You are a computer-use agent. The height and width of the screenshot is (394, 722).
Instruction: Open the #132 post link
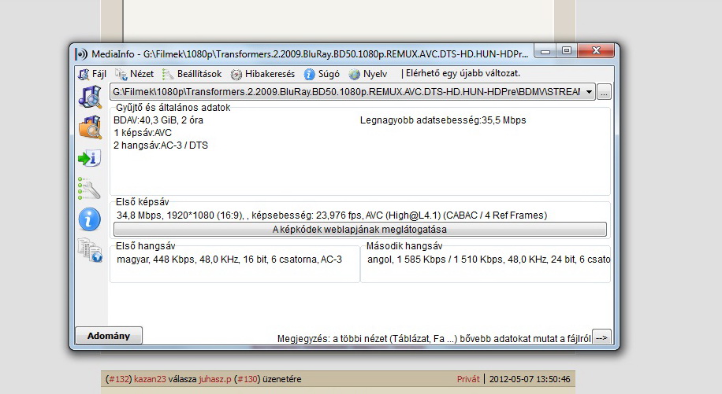pyautogui.click(x=119, y=379)
